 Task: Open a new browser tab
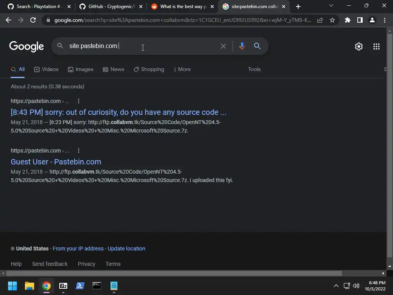[298, 7]
